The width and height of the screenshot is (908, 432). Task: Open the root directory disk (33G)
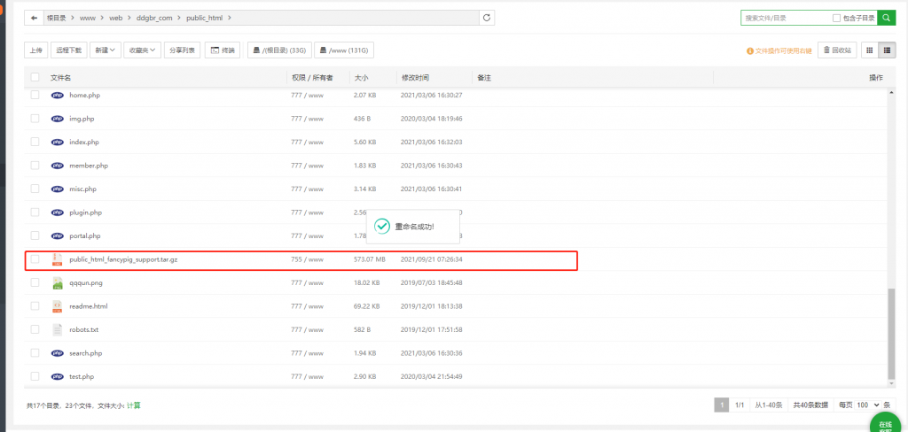[x=279, y=50]
